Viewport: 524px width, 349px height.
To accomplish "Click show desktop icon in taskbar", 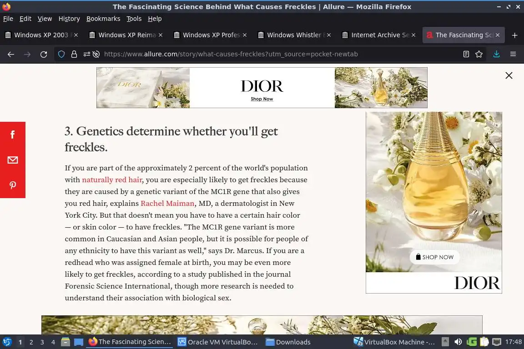I will pos(79,342).
